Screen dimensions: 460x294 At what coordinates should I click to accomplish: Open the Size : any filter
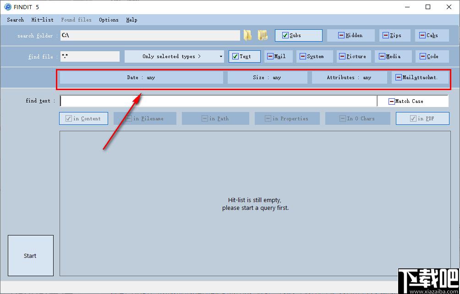(267, 78)
